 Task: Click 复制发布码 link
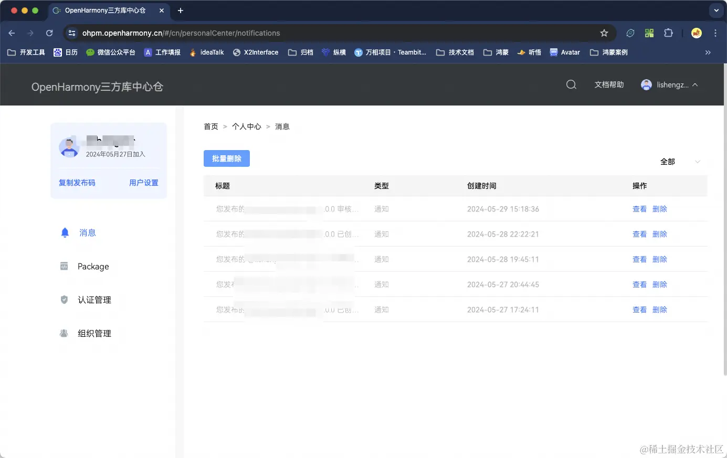point(77,183)
